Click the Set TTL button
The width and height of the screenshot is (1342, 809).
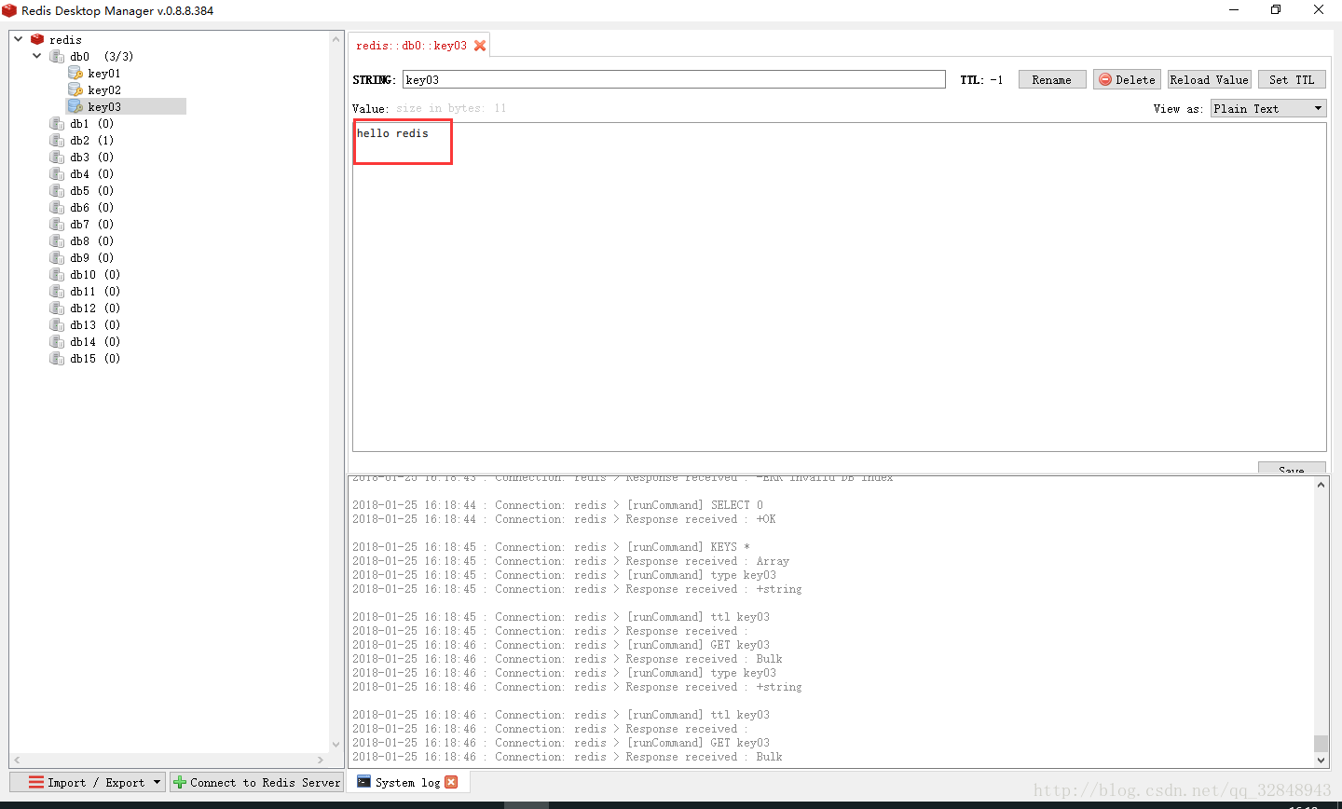click(1292, 80)
